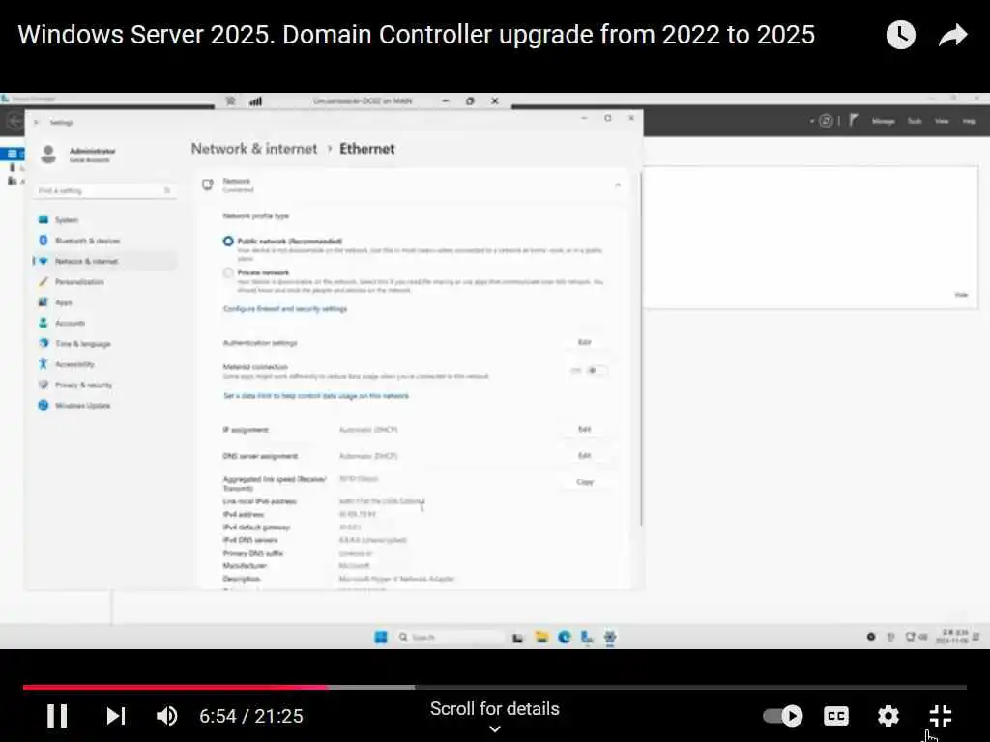Click the Accessibility figure icon
Screen dimensions: 990x742
coord(43,364)
